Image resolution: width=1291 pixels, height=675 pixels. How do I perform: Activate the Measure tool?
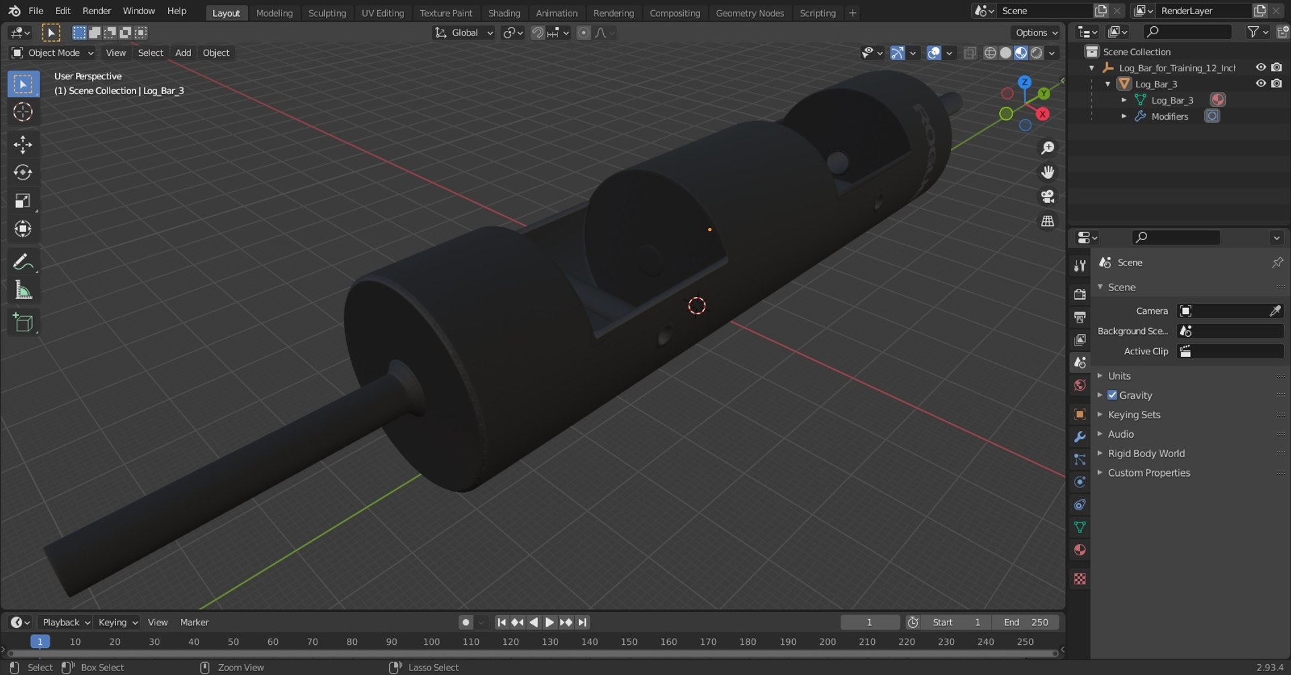[x=23, y=290]
